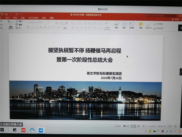The height and width of the screenshot is (137, 182).
Task: Click the 快速样式 (Quick Styles) icon
Action: pos(148,24)
